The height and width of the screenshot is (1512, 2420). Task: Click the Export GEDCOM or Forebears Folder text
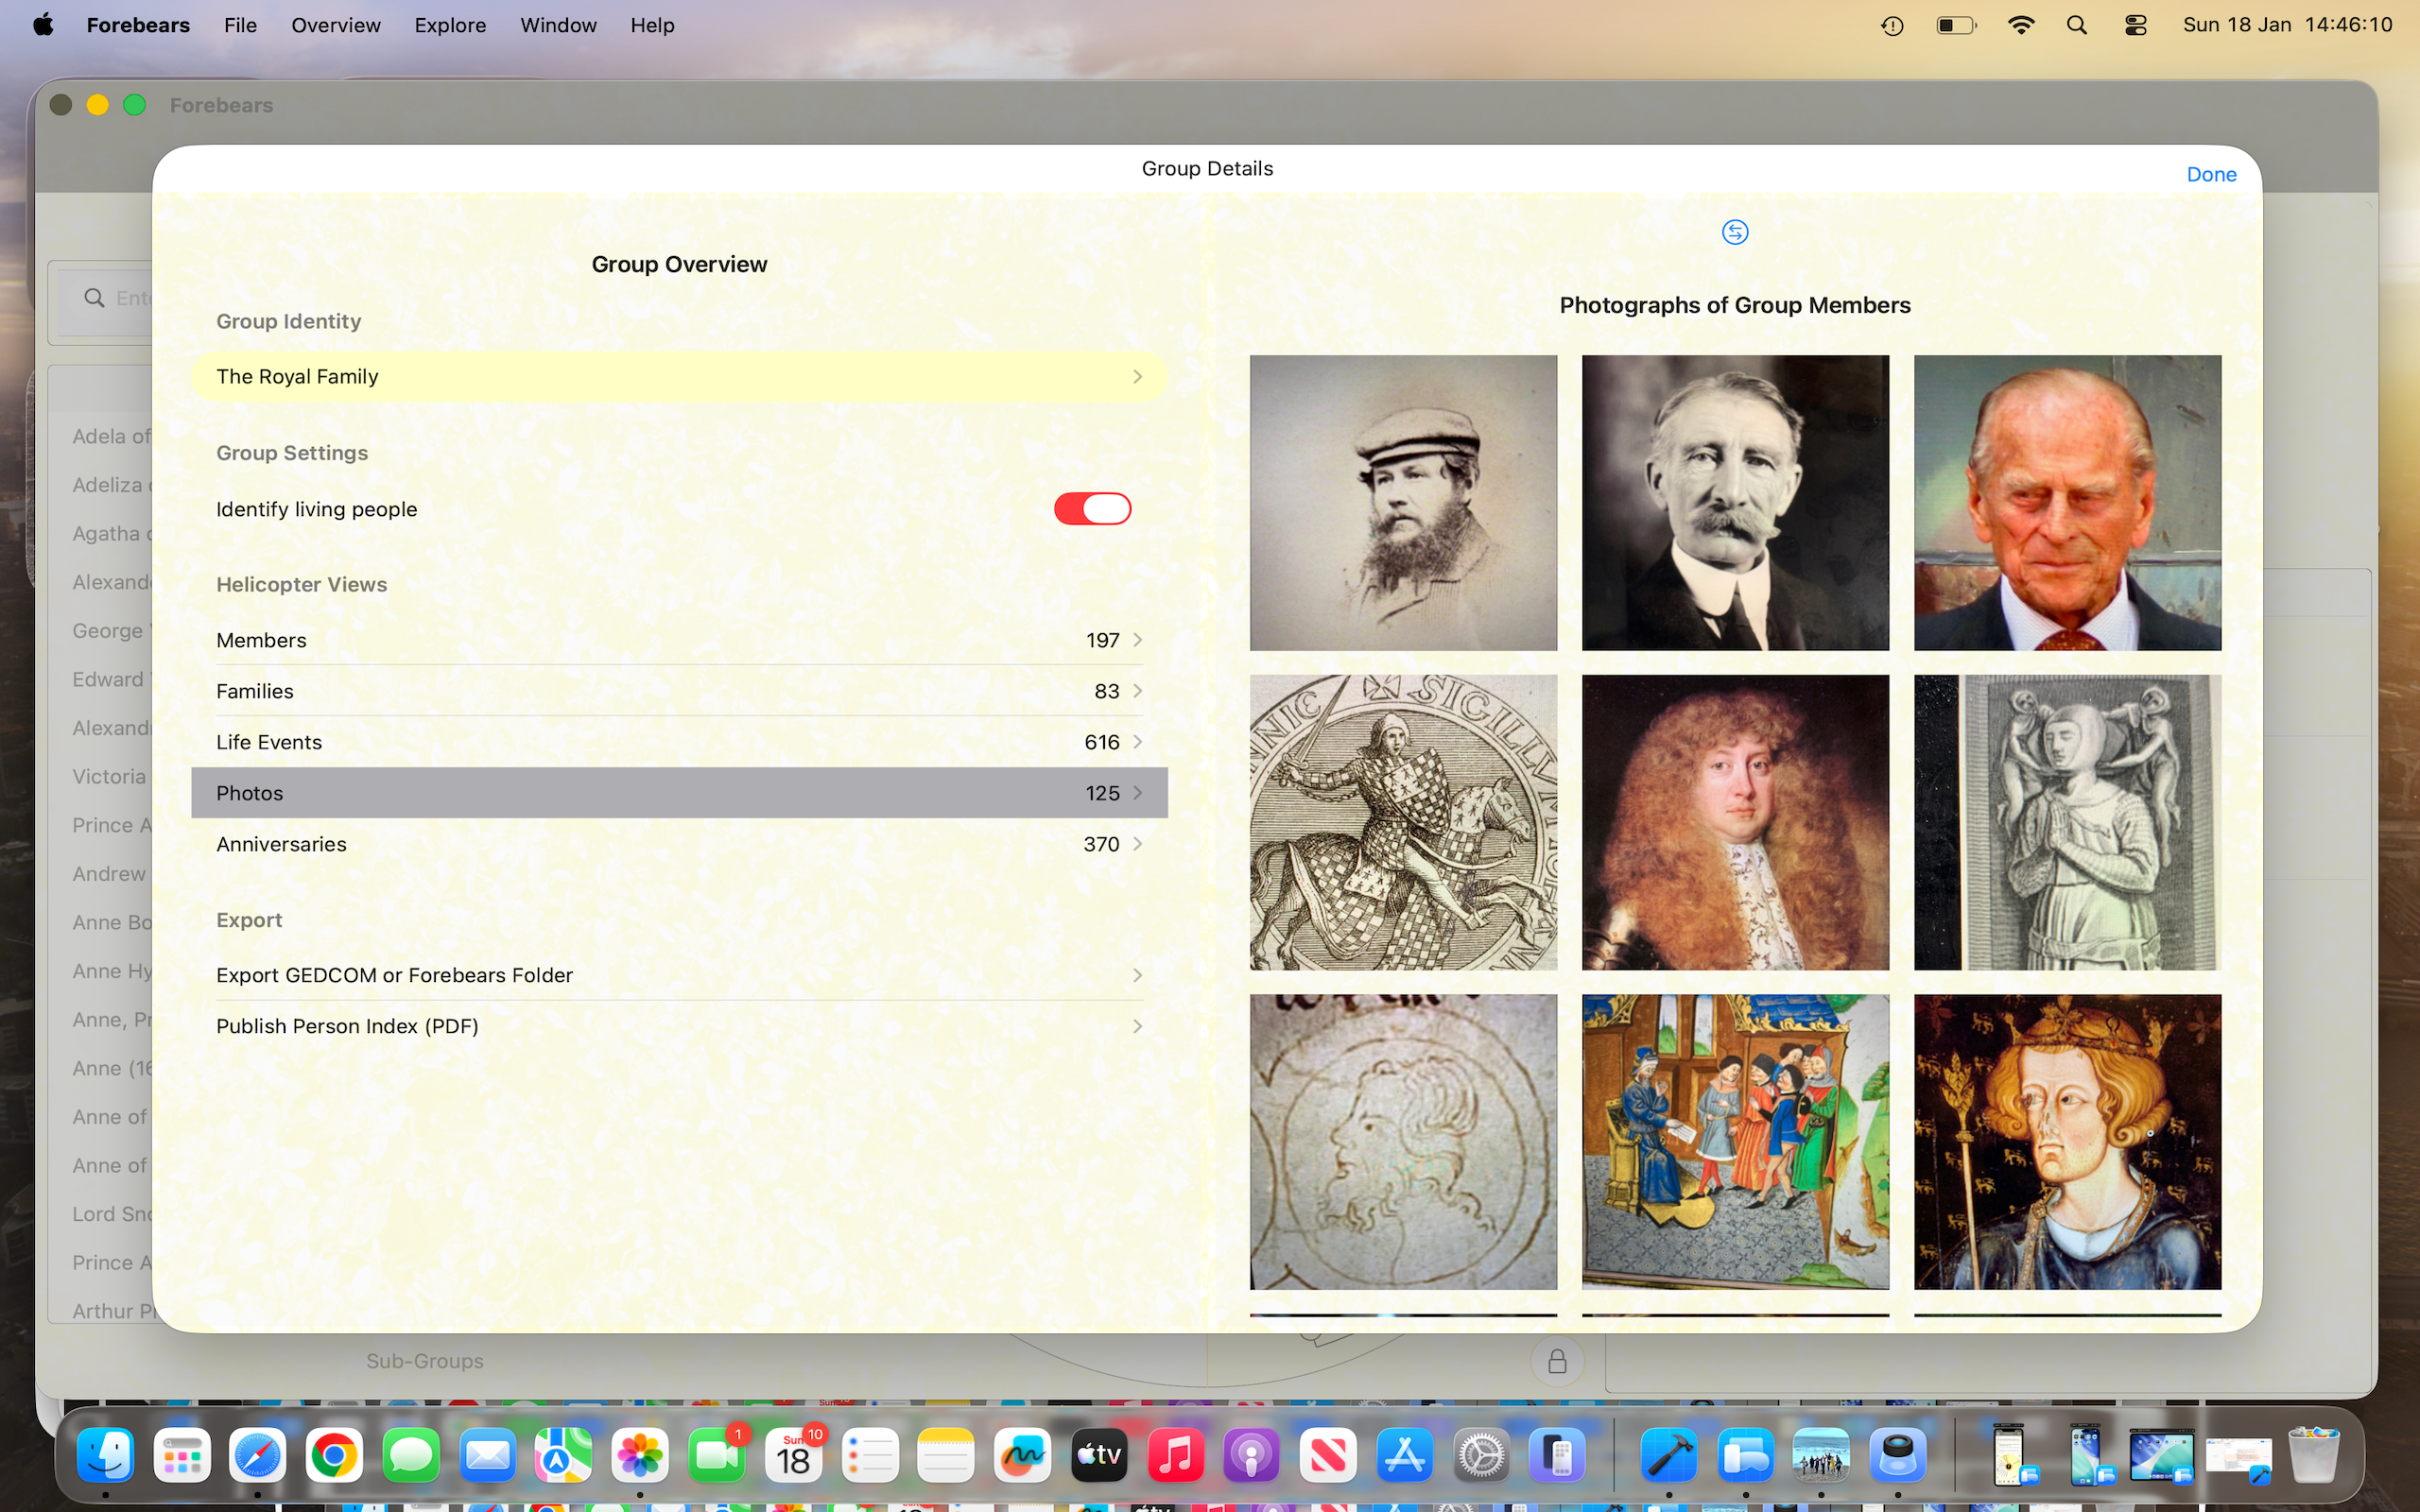click(394, 975)
